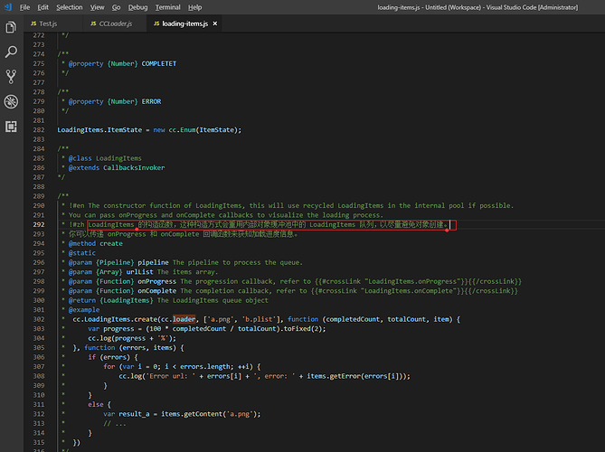Open the Terminal menu
The image size is (605, 452).
tap(167, 7)
